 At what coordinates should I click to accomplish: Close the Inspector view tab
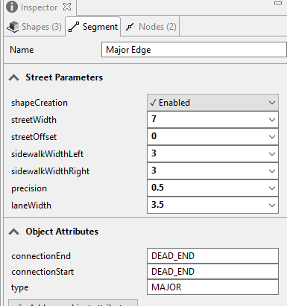click(67, 7)
